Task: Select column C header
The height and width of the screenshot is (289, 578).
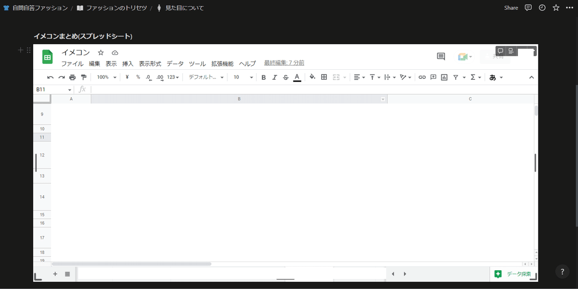Action: tap(461, 99)
